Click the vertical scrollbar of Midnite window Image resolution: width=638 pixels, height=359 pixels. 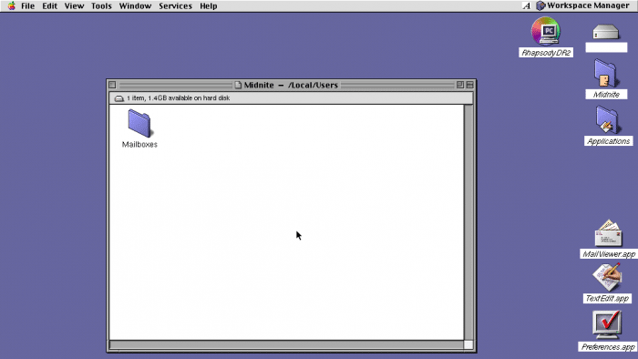tap(468, 222)
